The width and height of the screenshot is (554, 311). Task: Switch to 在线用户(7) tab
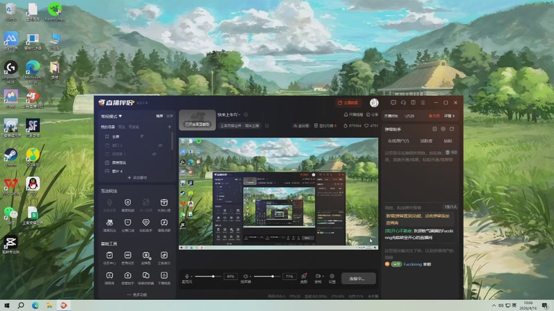click(398, 141)
